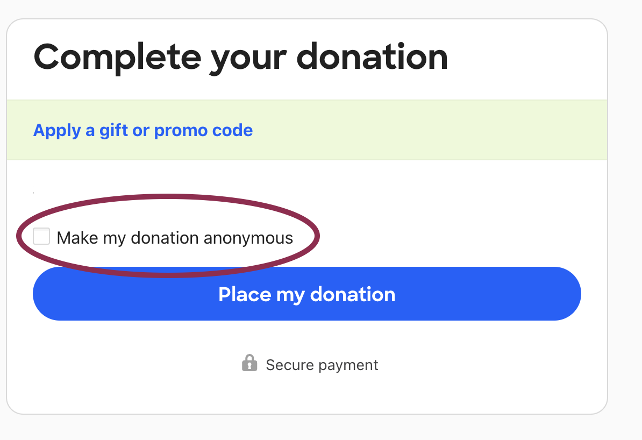Click empty space in the green promo banner

tap(430, 130)
